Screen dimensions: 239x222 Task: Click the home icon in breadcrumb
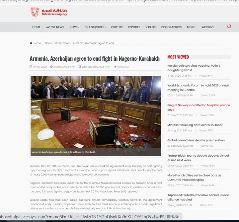click(31, 43)
